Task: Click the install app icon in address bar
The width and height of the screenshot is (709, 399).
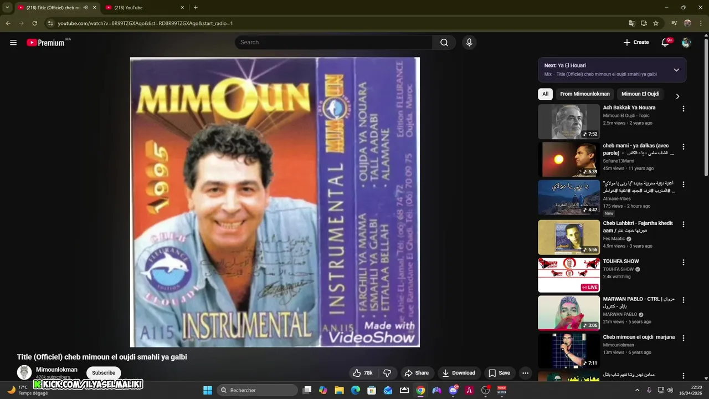Action: tap(644, 23)
